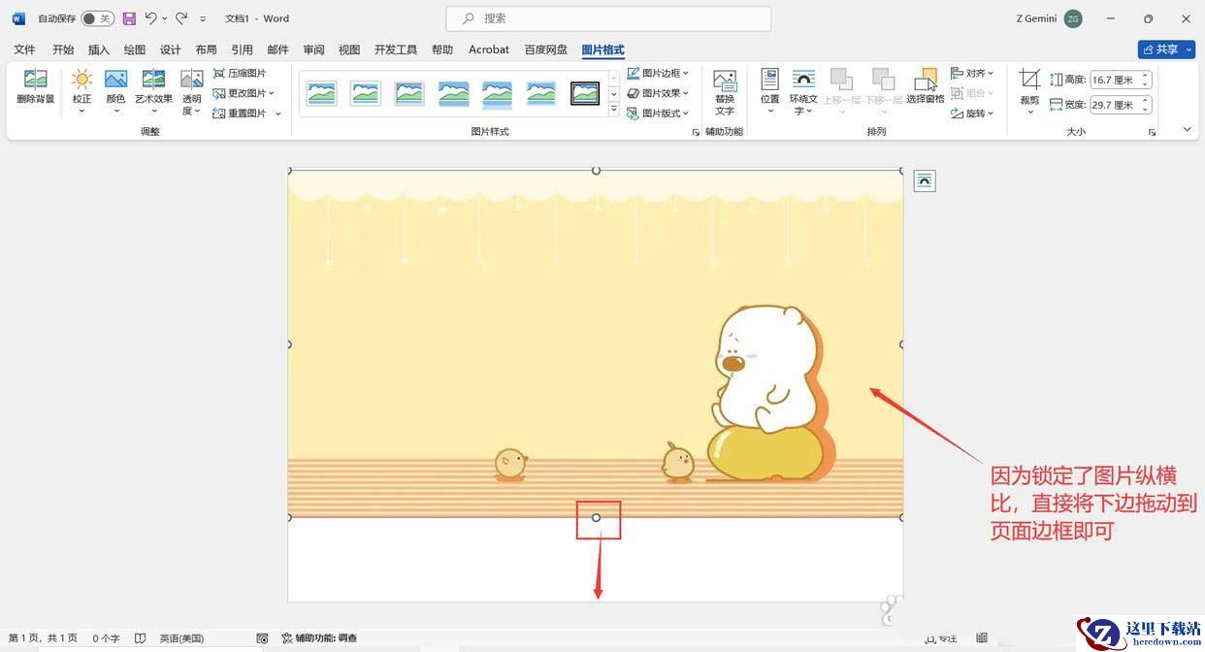Open the 文件 file menu
The width and height of the screenshot is (1205, 652).
(24, 49)
